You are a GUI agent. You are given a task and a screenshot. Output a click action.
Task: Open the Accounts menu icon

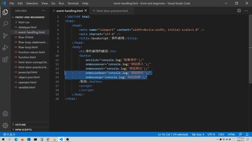coord(5,114)
